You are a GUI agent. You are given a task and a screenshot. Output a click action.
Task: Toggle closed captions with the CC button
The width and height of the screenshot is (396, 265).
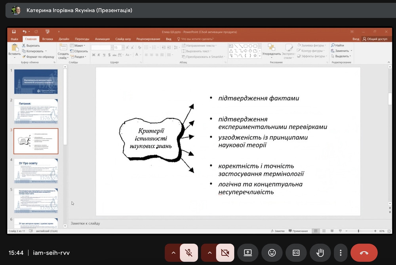coord(295,253)
